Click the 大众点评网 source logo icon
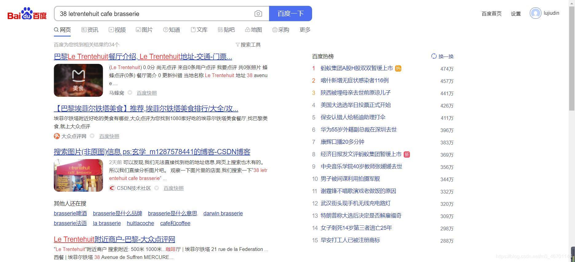The image size is (575, 262). pyautogui.click(x=57, y=136)
